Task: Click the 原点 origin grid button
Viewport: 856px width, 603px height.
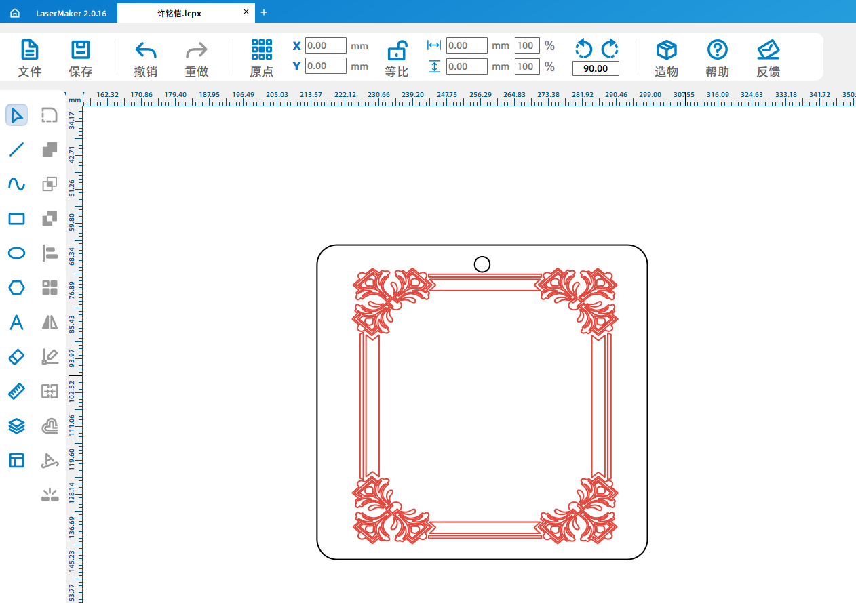Action: click(261, 58)
